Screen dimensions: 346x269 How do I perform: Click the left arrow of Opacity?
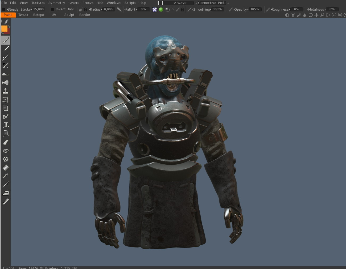234,10
